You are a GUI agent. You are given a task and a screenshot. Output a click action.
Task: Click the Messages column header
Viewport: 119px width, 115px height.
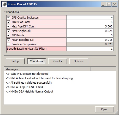47,69
